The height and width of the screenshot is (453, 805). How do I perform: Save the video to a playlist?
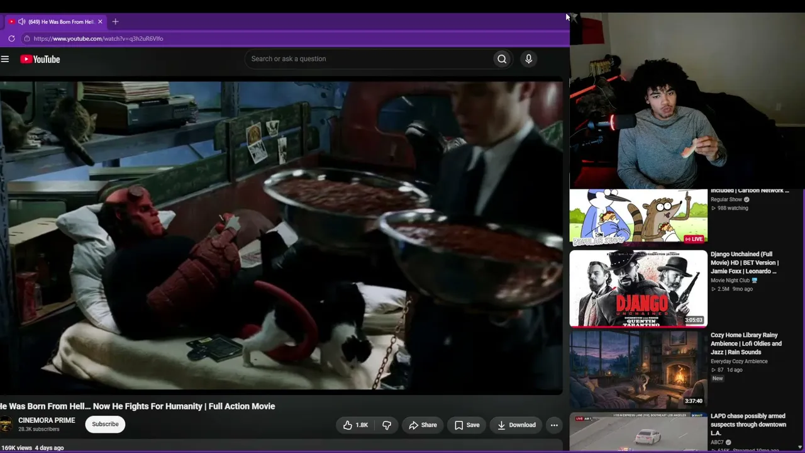(467, 425)
